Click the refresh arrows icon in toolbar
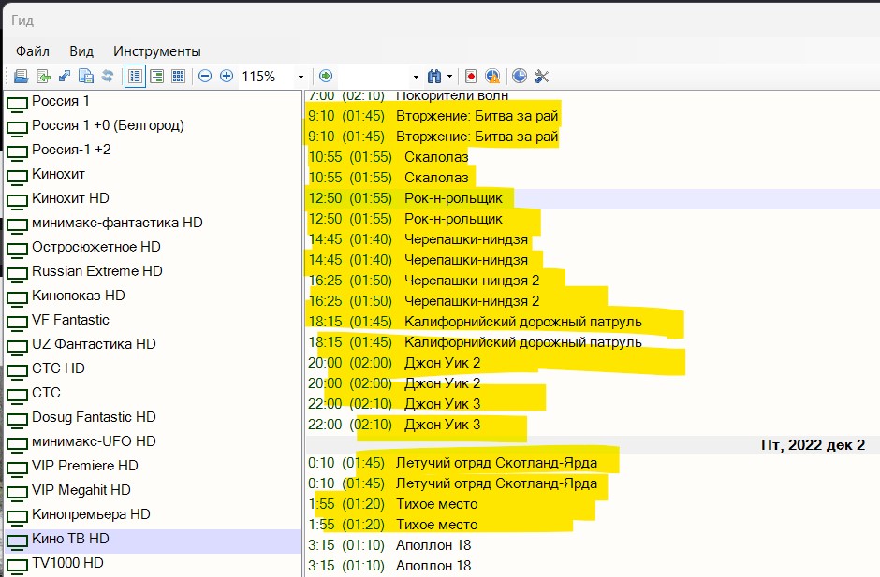880x577 pixels. [108, 77]
